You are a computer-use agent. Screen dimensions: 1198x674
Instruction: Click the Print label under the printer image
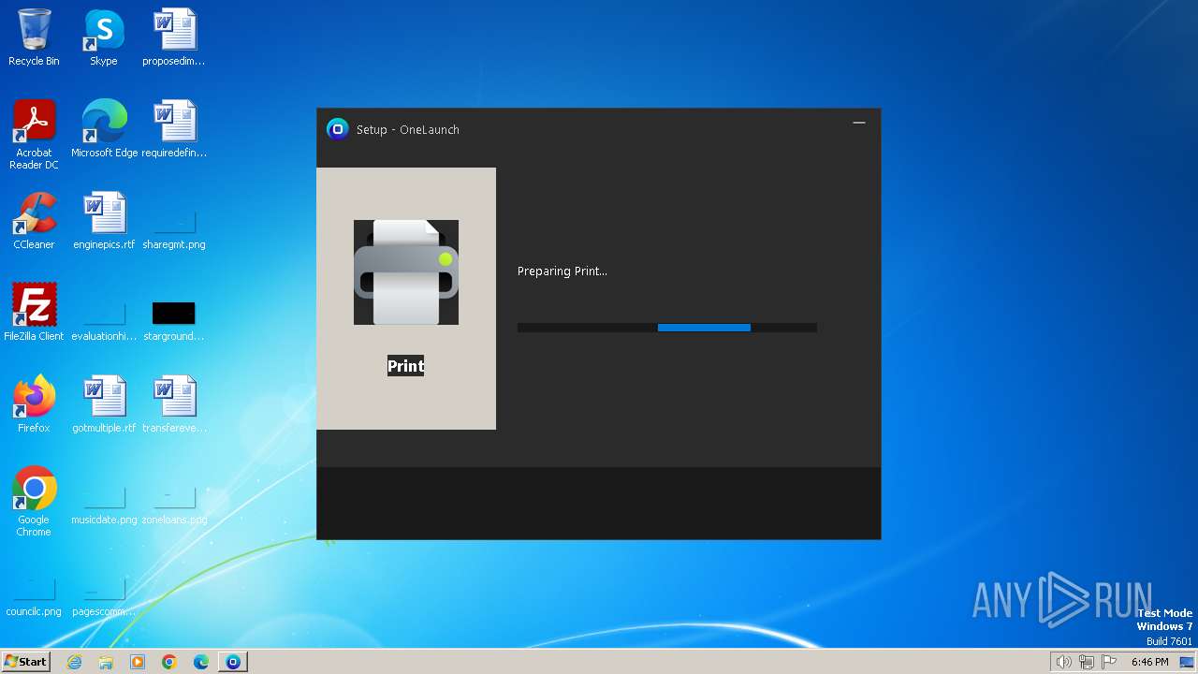pyautogui.click(x=406, y=366)
